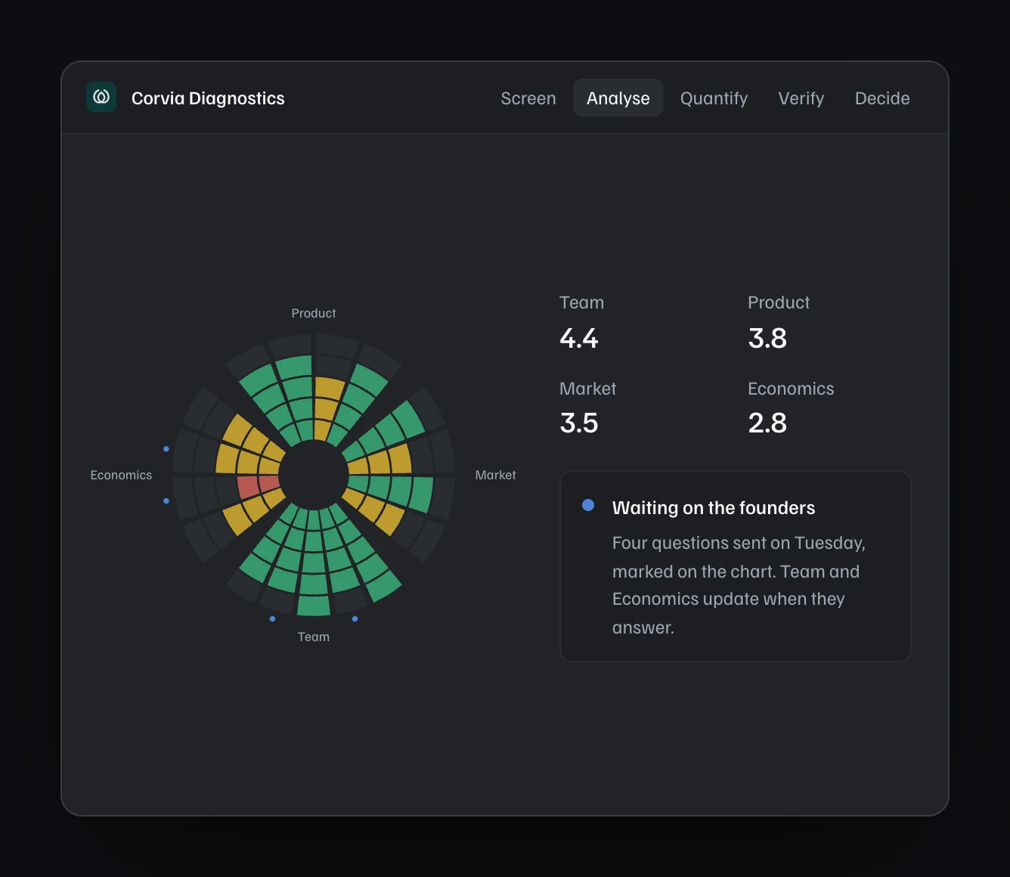Click the Product heading above the 3.8 score

(779, 302)
